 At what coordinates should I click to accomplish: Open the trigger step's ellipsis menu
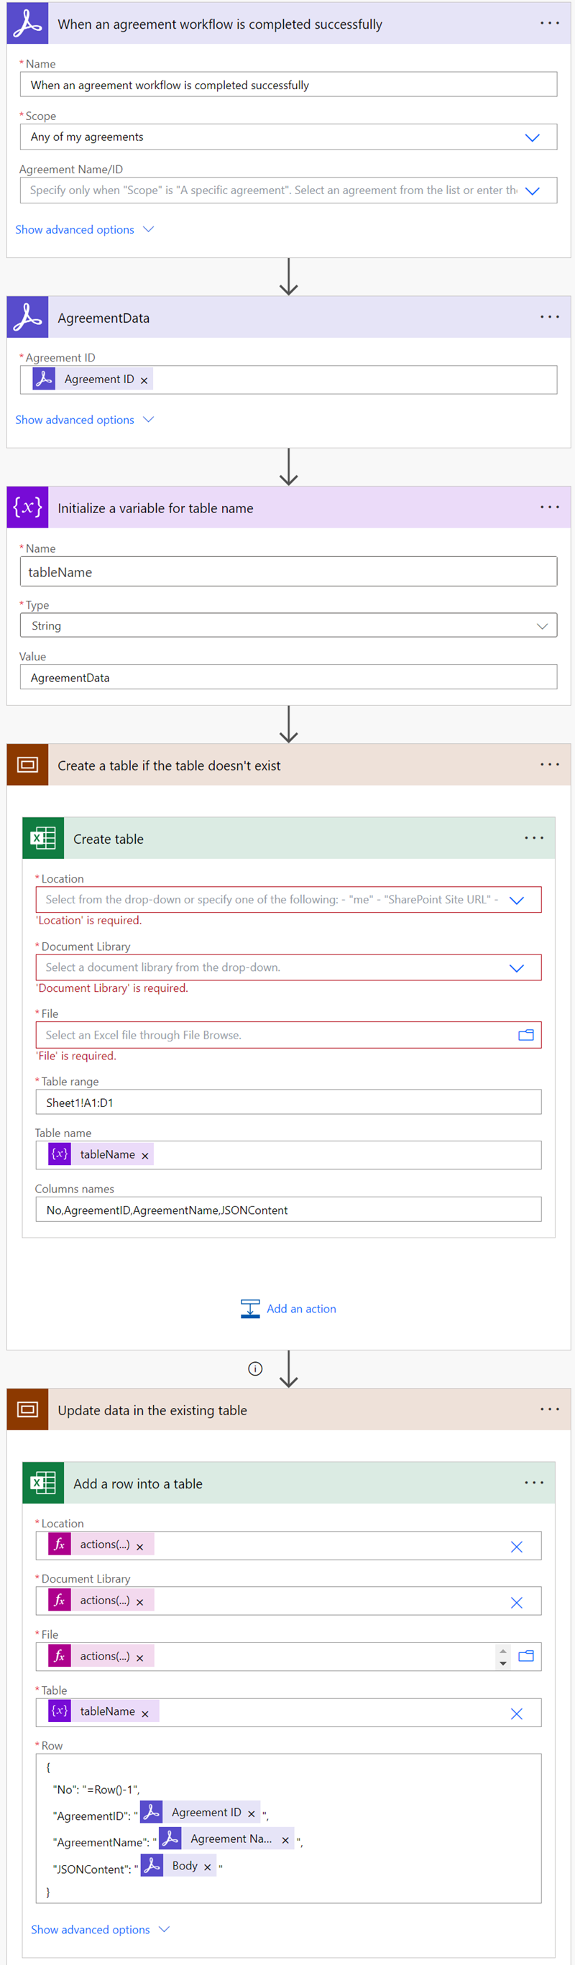click(x=549, y=24)
